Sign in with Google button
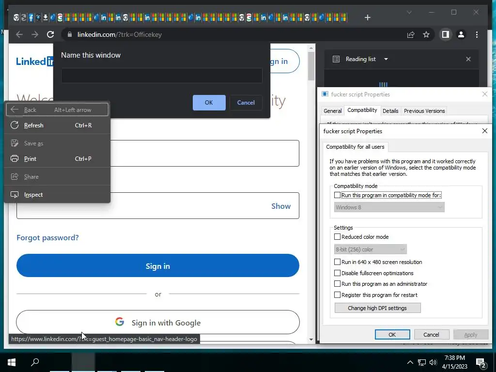496x372 pixels. 158,322
